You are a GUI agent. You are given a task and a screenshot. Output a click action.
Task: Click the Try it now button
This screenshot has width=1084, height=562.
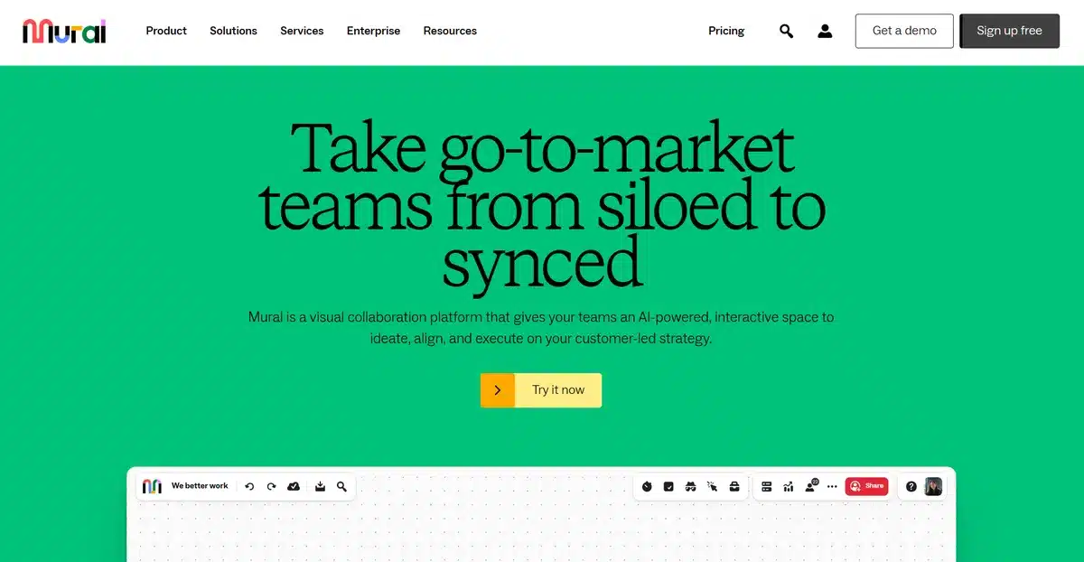point(541,390)
